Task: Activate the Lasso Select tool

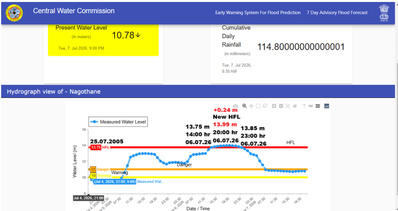Action: coord(265,106)
